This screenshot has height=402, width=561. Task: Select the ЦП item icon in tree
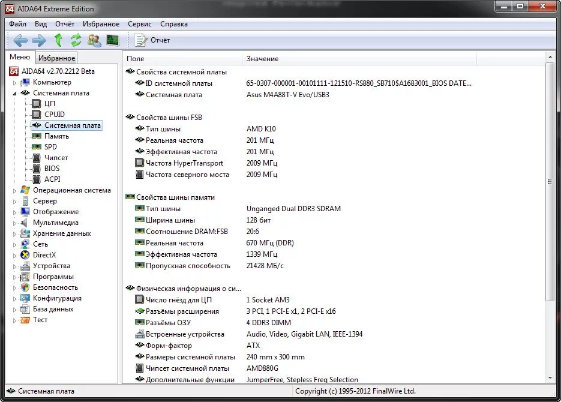pos(37,104)
